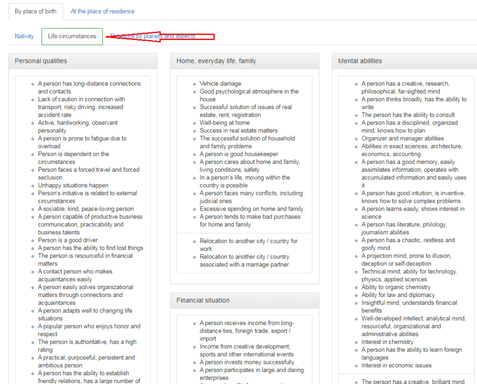Click 'Unhappy situations happen' list item
Viewport: 477px width, 384px height.
point(73,185)
